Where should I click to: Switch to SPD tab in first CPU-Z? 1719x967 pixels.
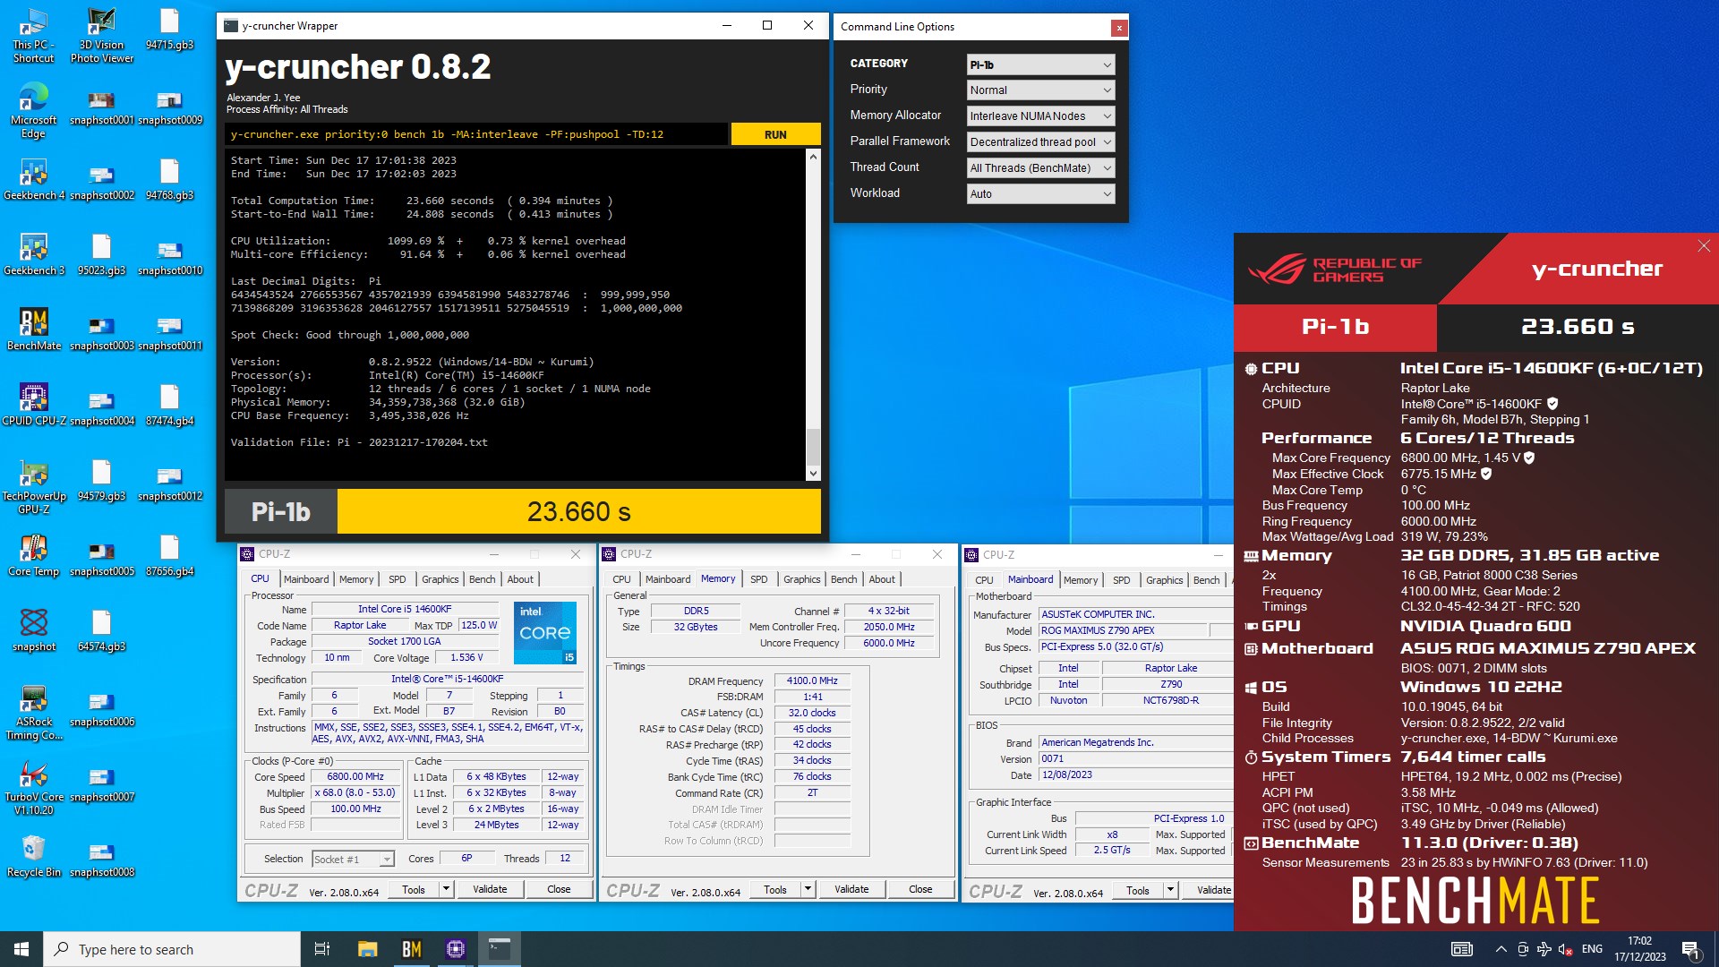pyautogui.click(x=398, y=579)
